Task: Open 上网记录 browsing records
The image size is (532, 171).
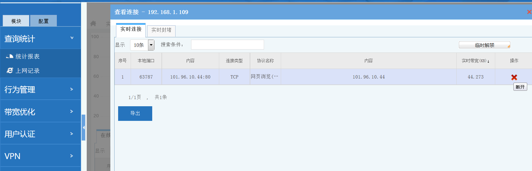Action: click(27, 71)
